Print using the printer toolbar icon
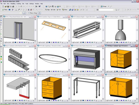 pos(13,7)
